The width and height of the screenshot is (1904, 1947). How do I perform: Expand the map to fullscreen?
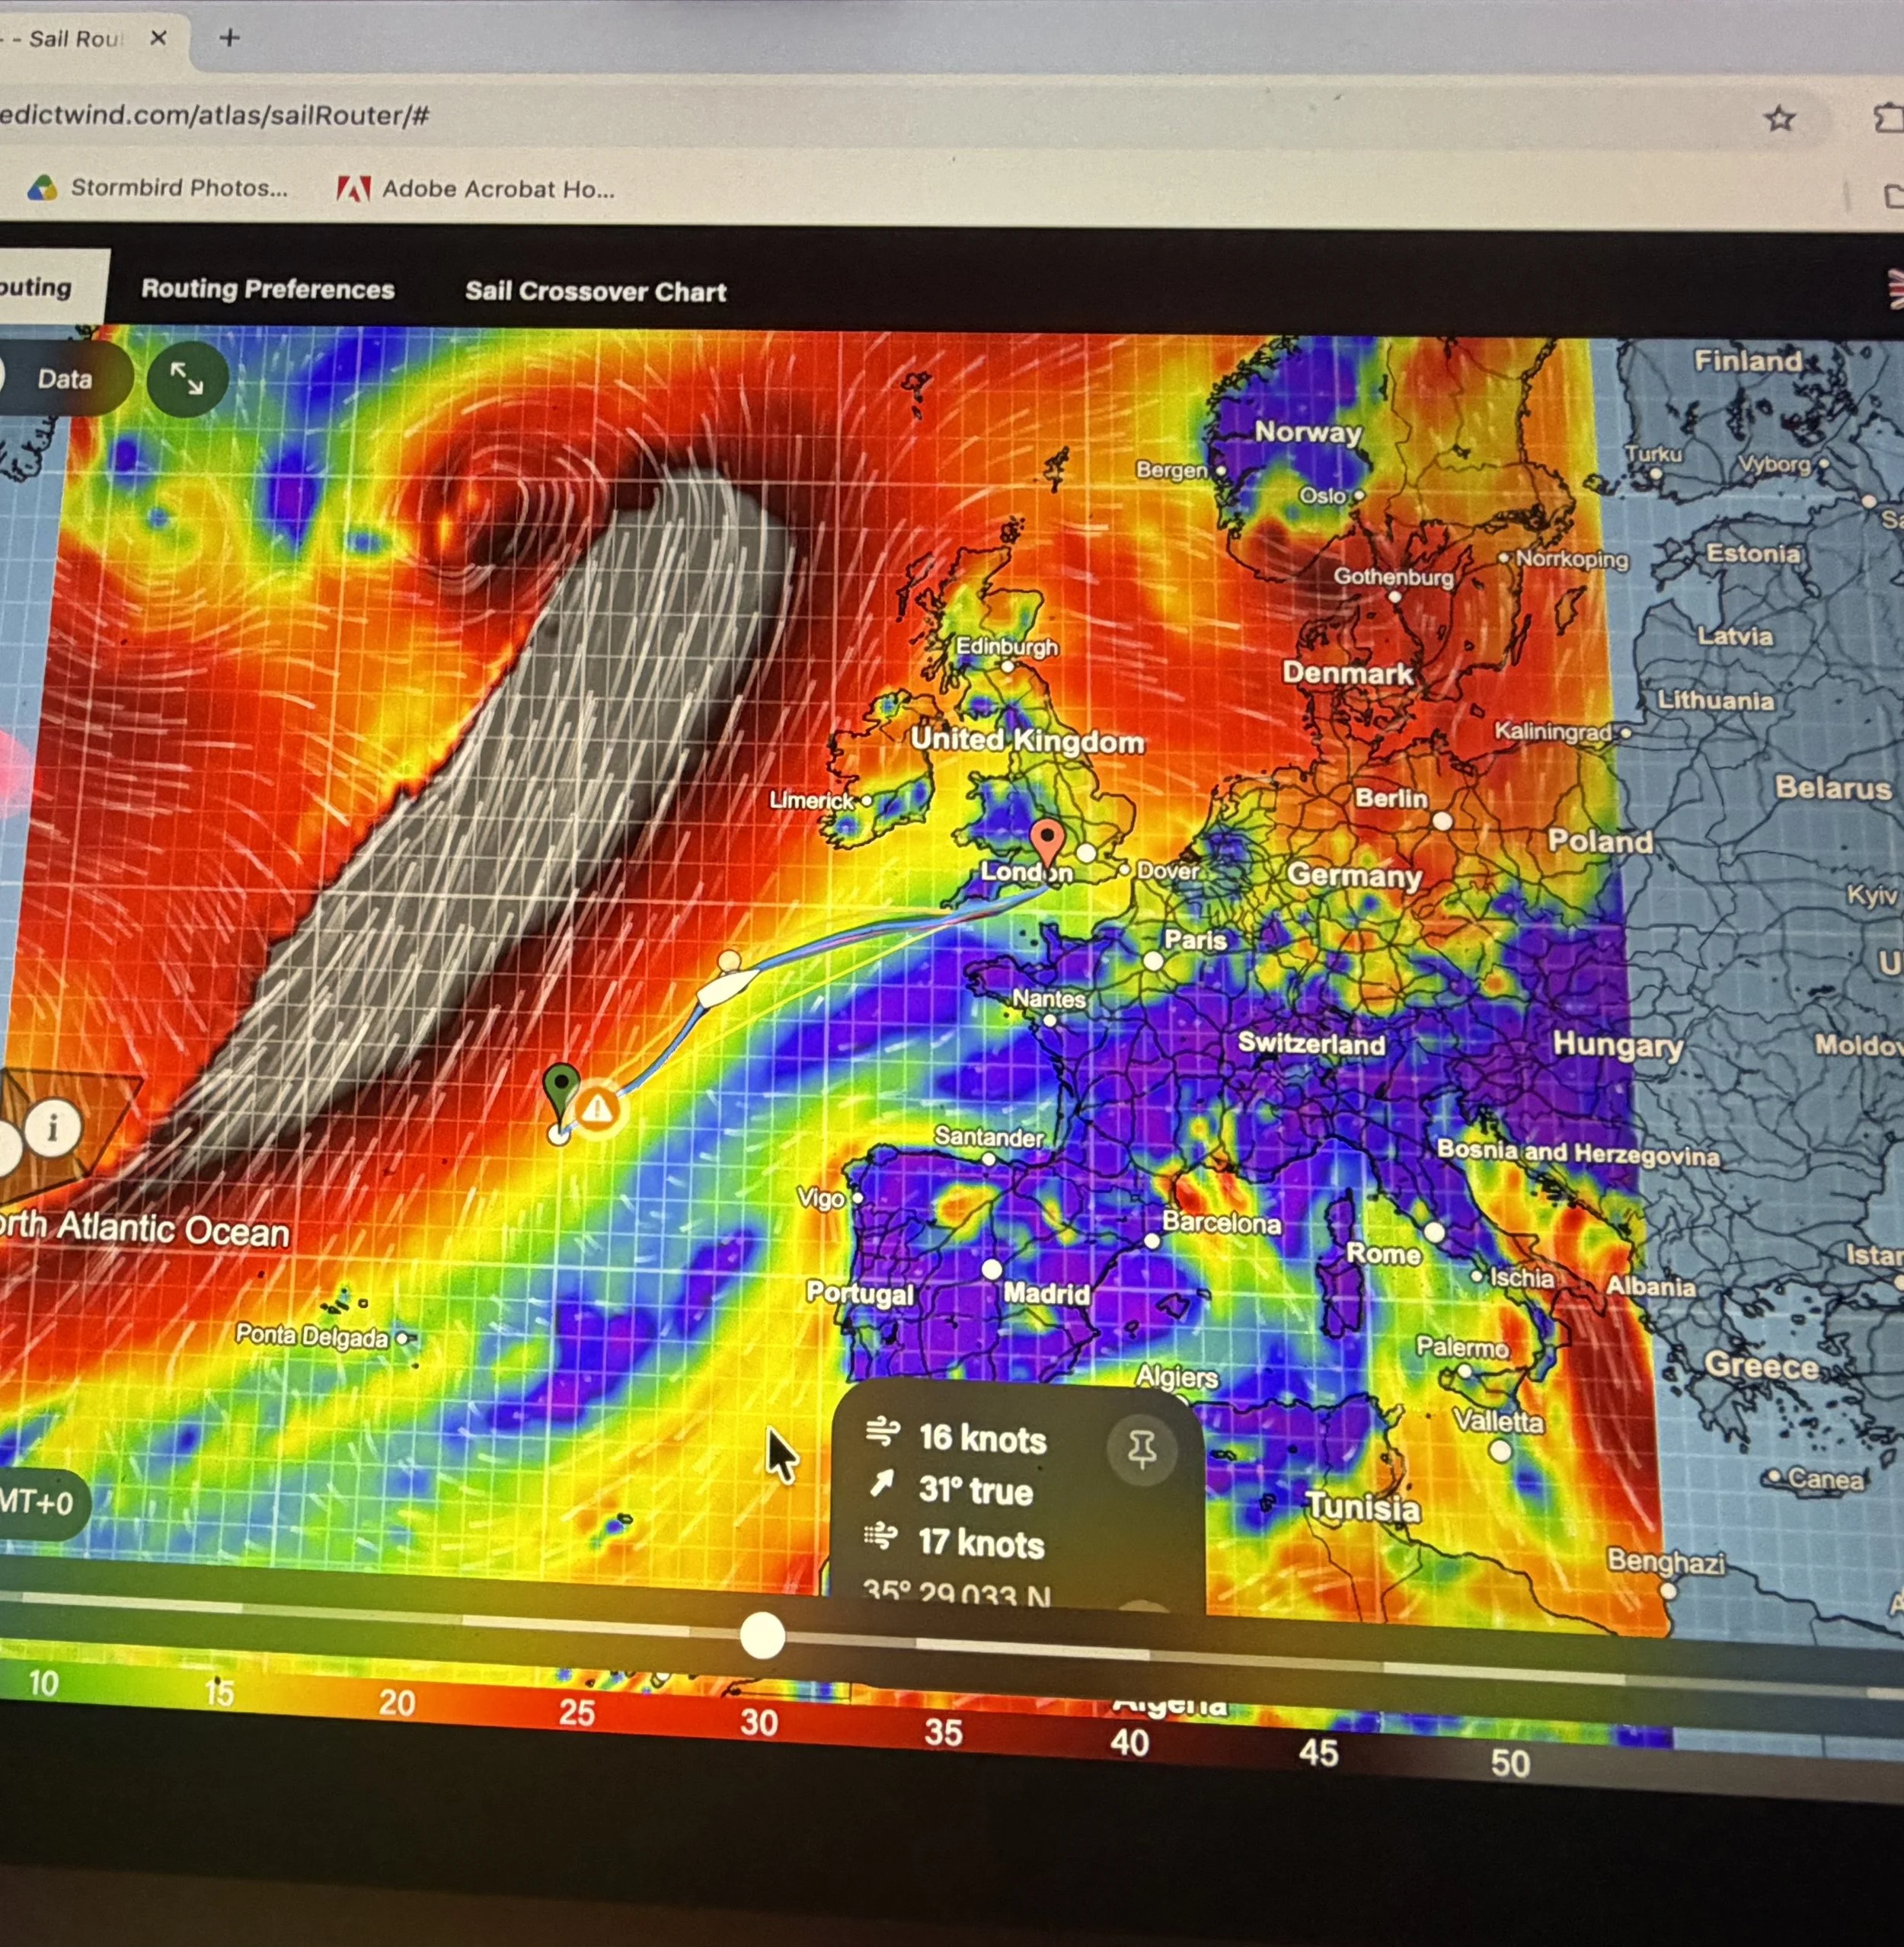187,378
